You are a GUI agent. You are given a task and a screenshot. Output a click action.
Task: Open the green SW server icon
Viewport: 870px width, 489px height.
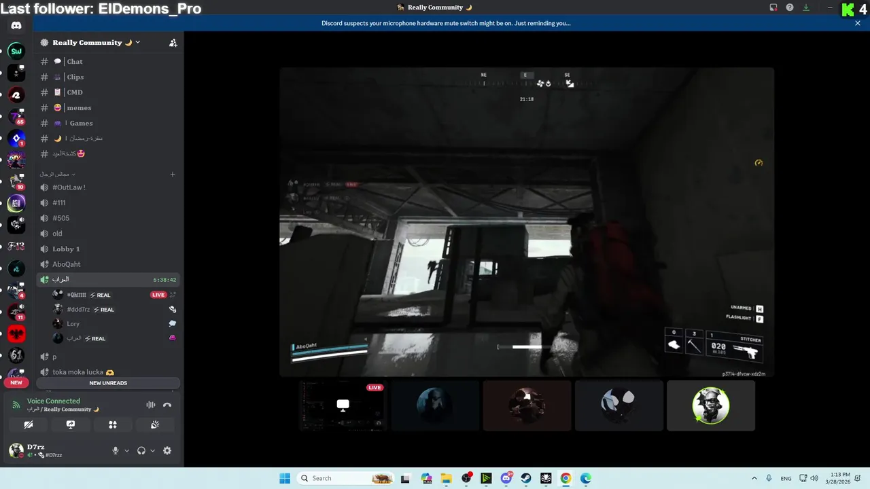point(16,51)
